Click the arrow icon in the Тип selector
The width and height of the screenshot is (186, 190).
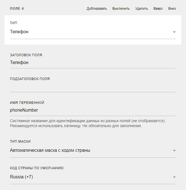pos(174,32)
